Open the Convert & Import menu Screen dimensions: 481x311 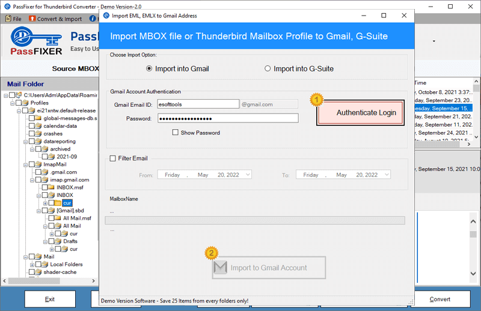(x=55, y=19)
